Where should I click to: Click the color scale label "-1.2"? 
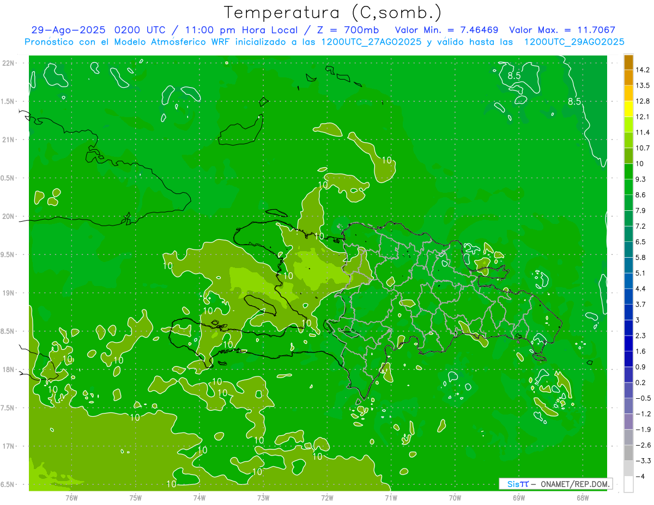[643, 414]
